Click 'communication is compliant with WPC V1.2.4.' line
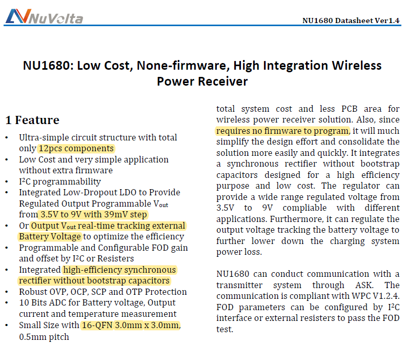407x345 pixels. pyautogui.click(x=308, y=296)
